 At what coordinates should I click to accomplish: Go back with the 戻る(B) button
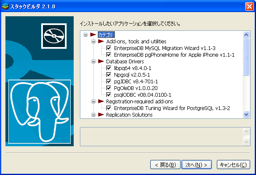coord(165,165)
